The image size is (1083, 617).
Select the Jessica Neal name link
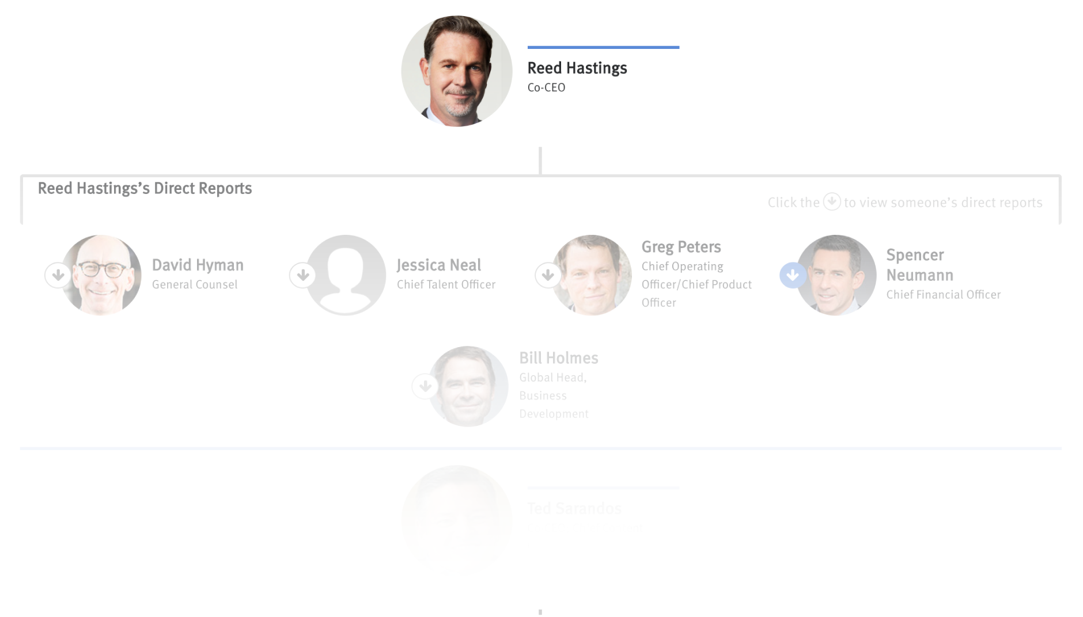click(x=438, y=265)
